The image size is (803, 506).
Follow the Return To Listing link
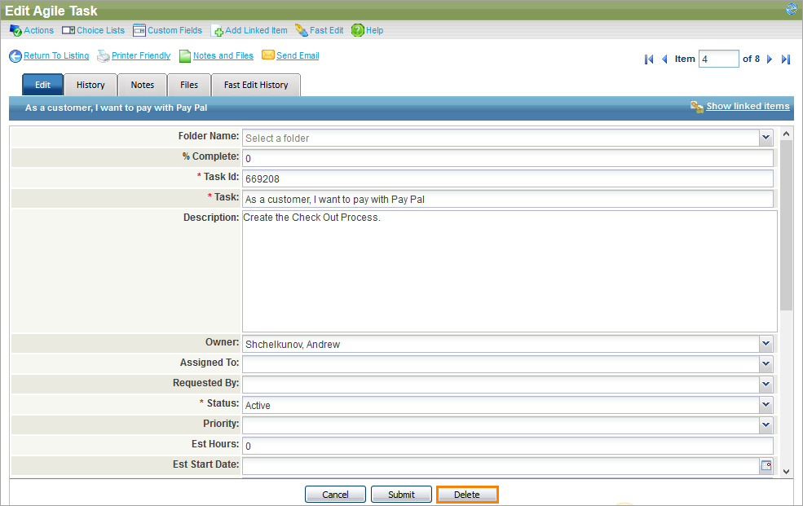(x=56, y=55)
